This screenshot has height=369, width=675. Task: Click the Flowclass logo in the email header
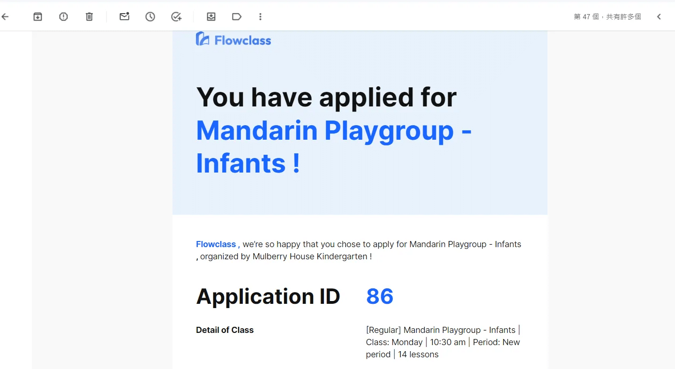pos(233,39)
